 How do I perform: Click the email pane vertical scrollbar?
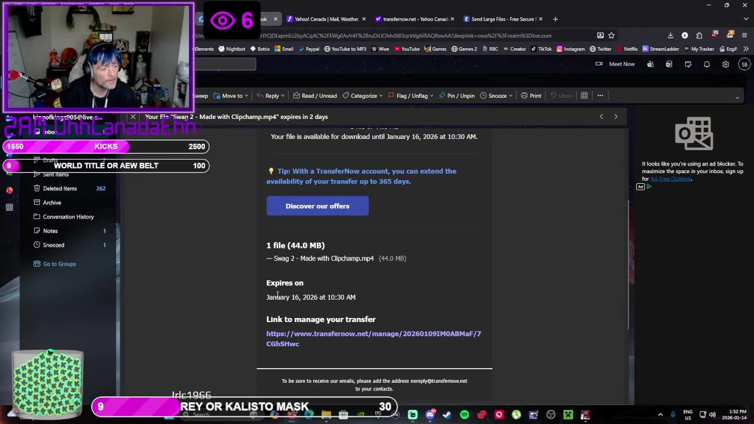click(629, 265)
